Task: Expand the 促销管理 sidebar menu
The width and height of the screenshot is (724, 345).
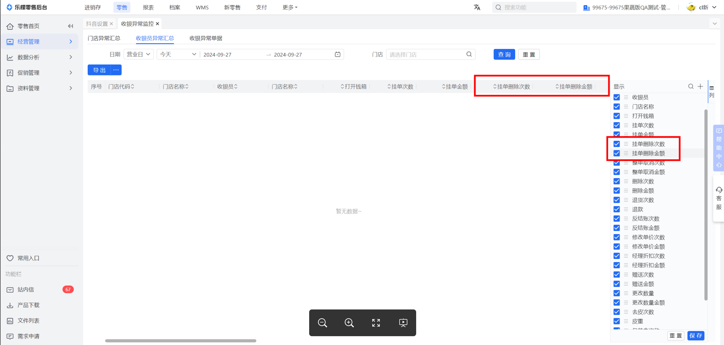Action: pos(39,73)
